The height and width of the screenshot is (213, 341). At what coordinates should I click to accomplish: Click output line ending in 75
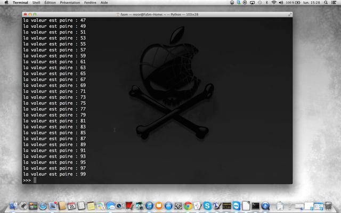click(54, 103)
